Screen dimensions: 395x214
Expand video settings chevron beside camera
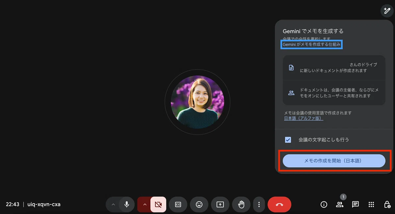[x=144, y=204]
